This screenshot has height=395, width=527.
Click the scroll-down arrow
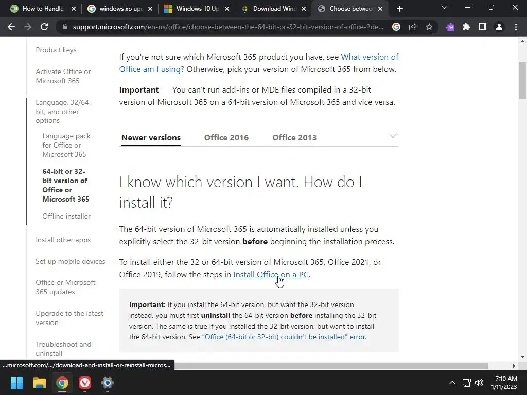pos(522,357)
